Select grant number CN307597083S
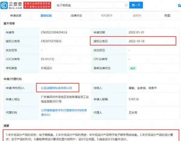 pos(51,41)
